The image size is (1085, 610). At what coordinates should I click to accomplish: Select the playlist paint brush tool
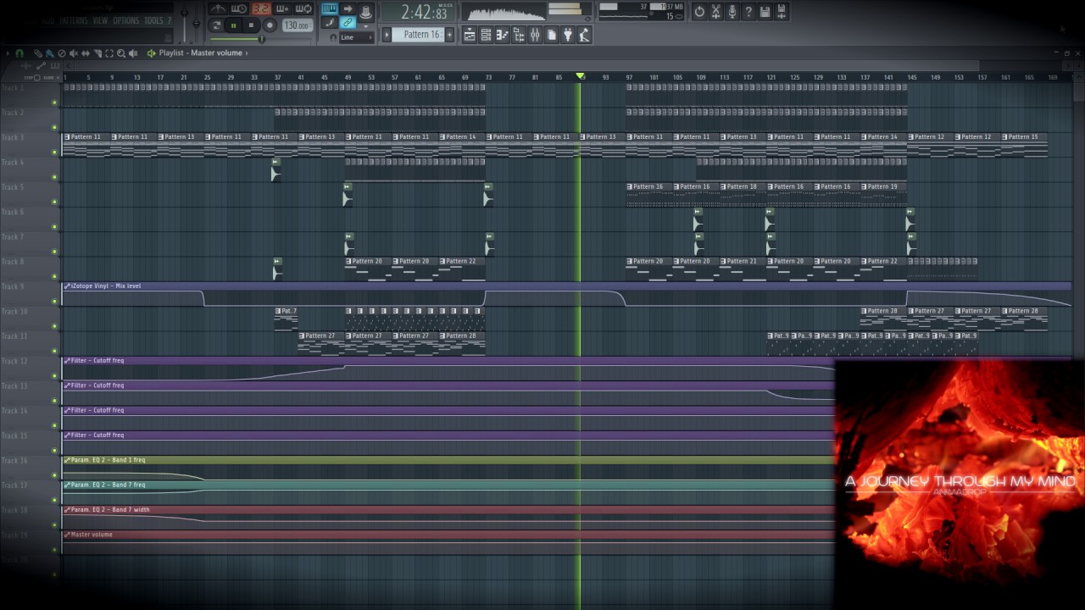click(x=49, y=53)
